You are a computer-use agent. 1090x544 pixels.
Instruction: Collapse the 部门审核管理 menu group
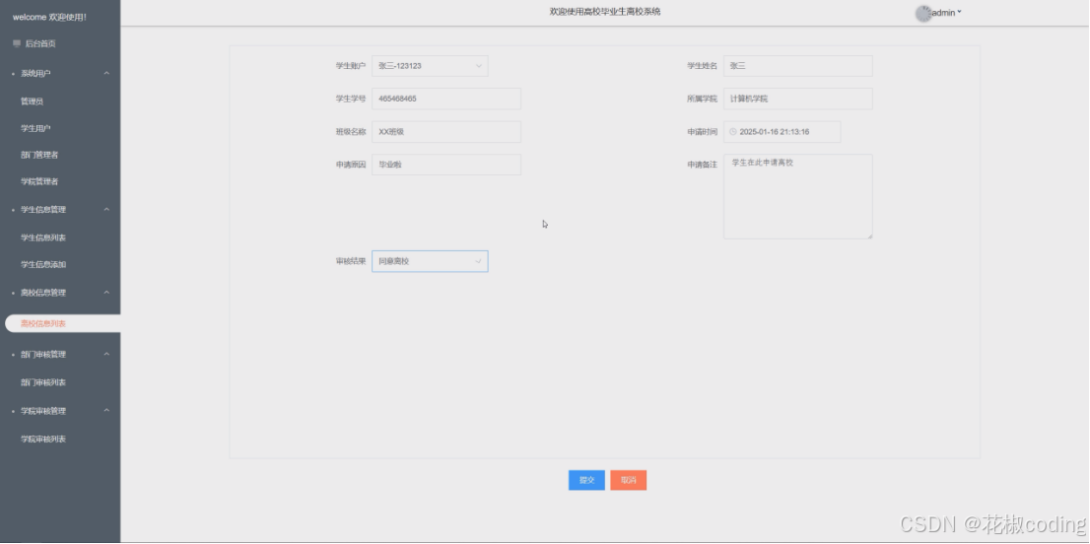(x=106, y=355)
